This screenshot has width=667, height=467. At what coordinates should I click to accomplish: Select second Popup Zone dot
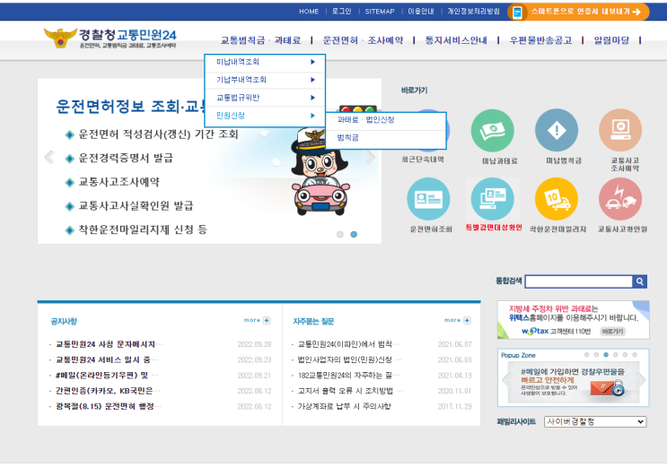point(596,354)
